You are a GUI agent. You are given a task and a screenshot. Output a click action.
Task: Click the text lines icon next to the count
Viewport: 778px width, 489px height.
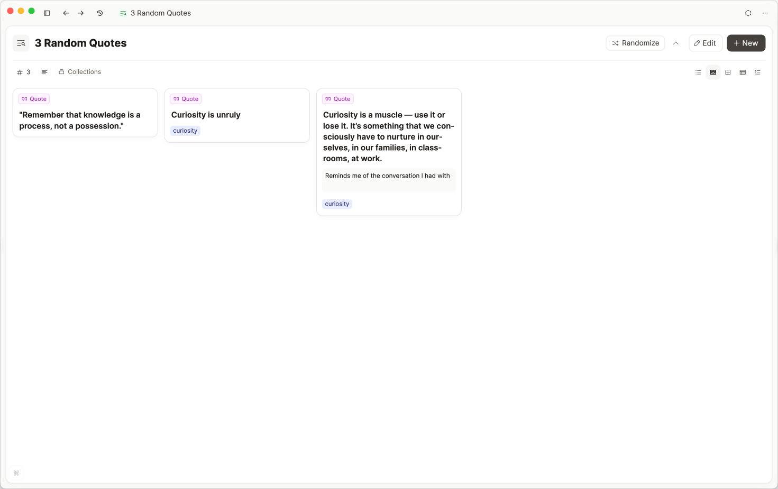pyautogui.click(x=44, y=72)
